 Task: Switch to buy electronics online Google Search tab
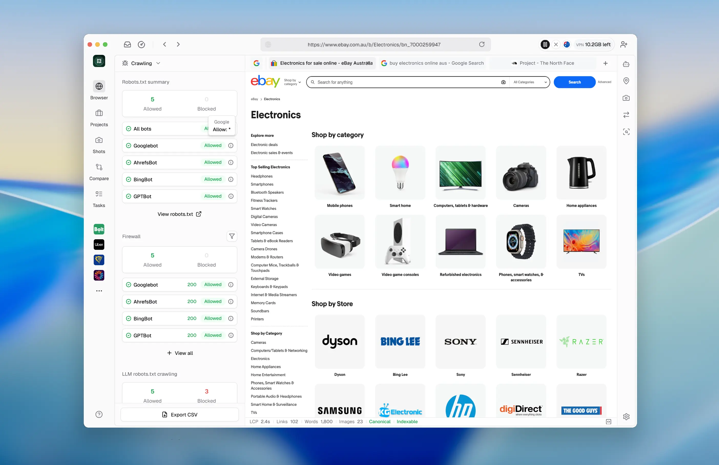(433, 63)
